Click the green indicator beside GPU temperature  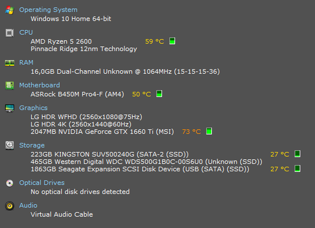pos(209,132)
